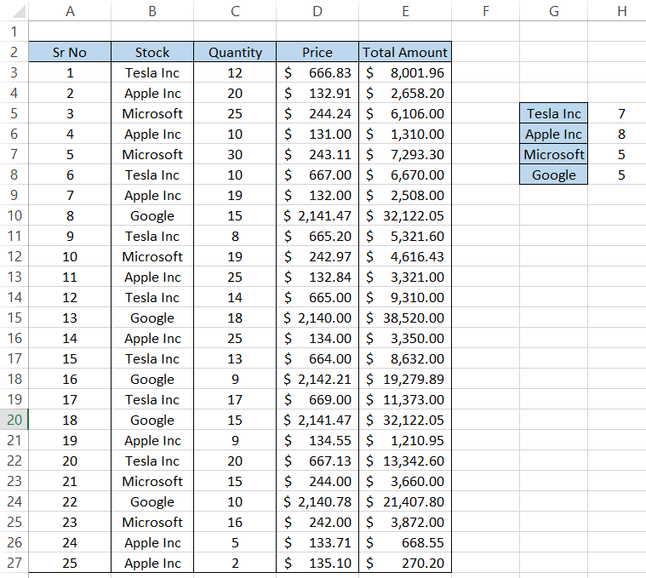The height and width of the screenshot is (578, 646).
Task: Select row 27 header
Action: (14, 563)
